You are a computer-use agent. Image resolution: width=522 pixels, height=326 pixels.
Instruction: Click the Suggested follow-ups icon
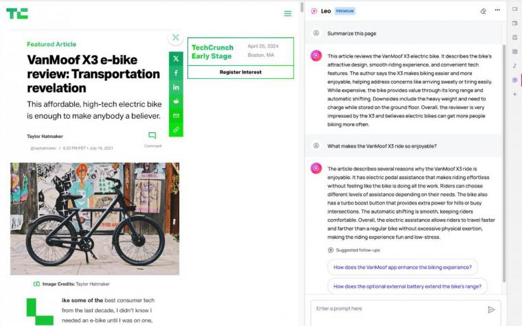(330, 250)
